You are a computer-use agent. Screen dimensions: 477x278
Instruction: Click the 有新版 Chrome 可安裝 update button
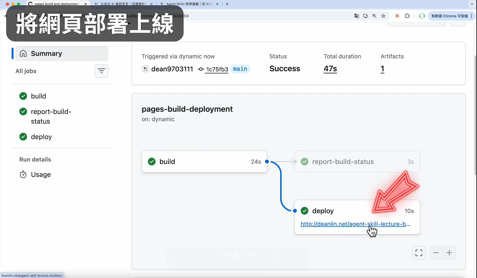(x=452, y=16)
